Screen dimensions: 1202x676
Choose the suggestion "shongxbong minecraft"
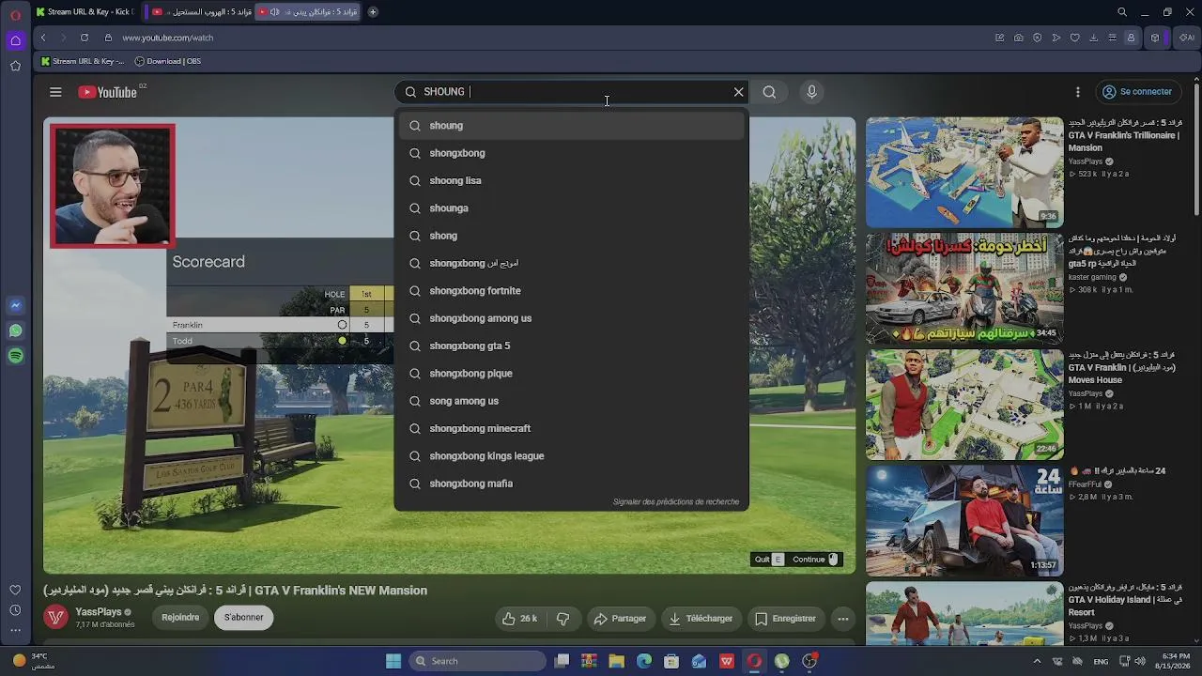571,428
